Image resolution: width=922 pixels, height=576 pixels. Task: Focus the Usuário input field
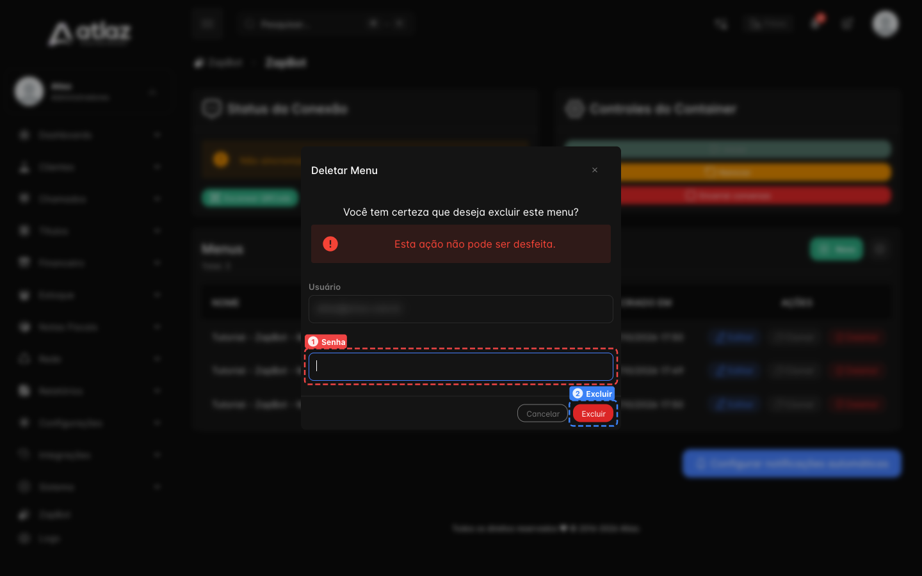[461, 309]
